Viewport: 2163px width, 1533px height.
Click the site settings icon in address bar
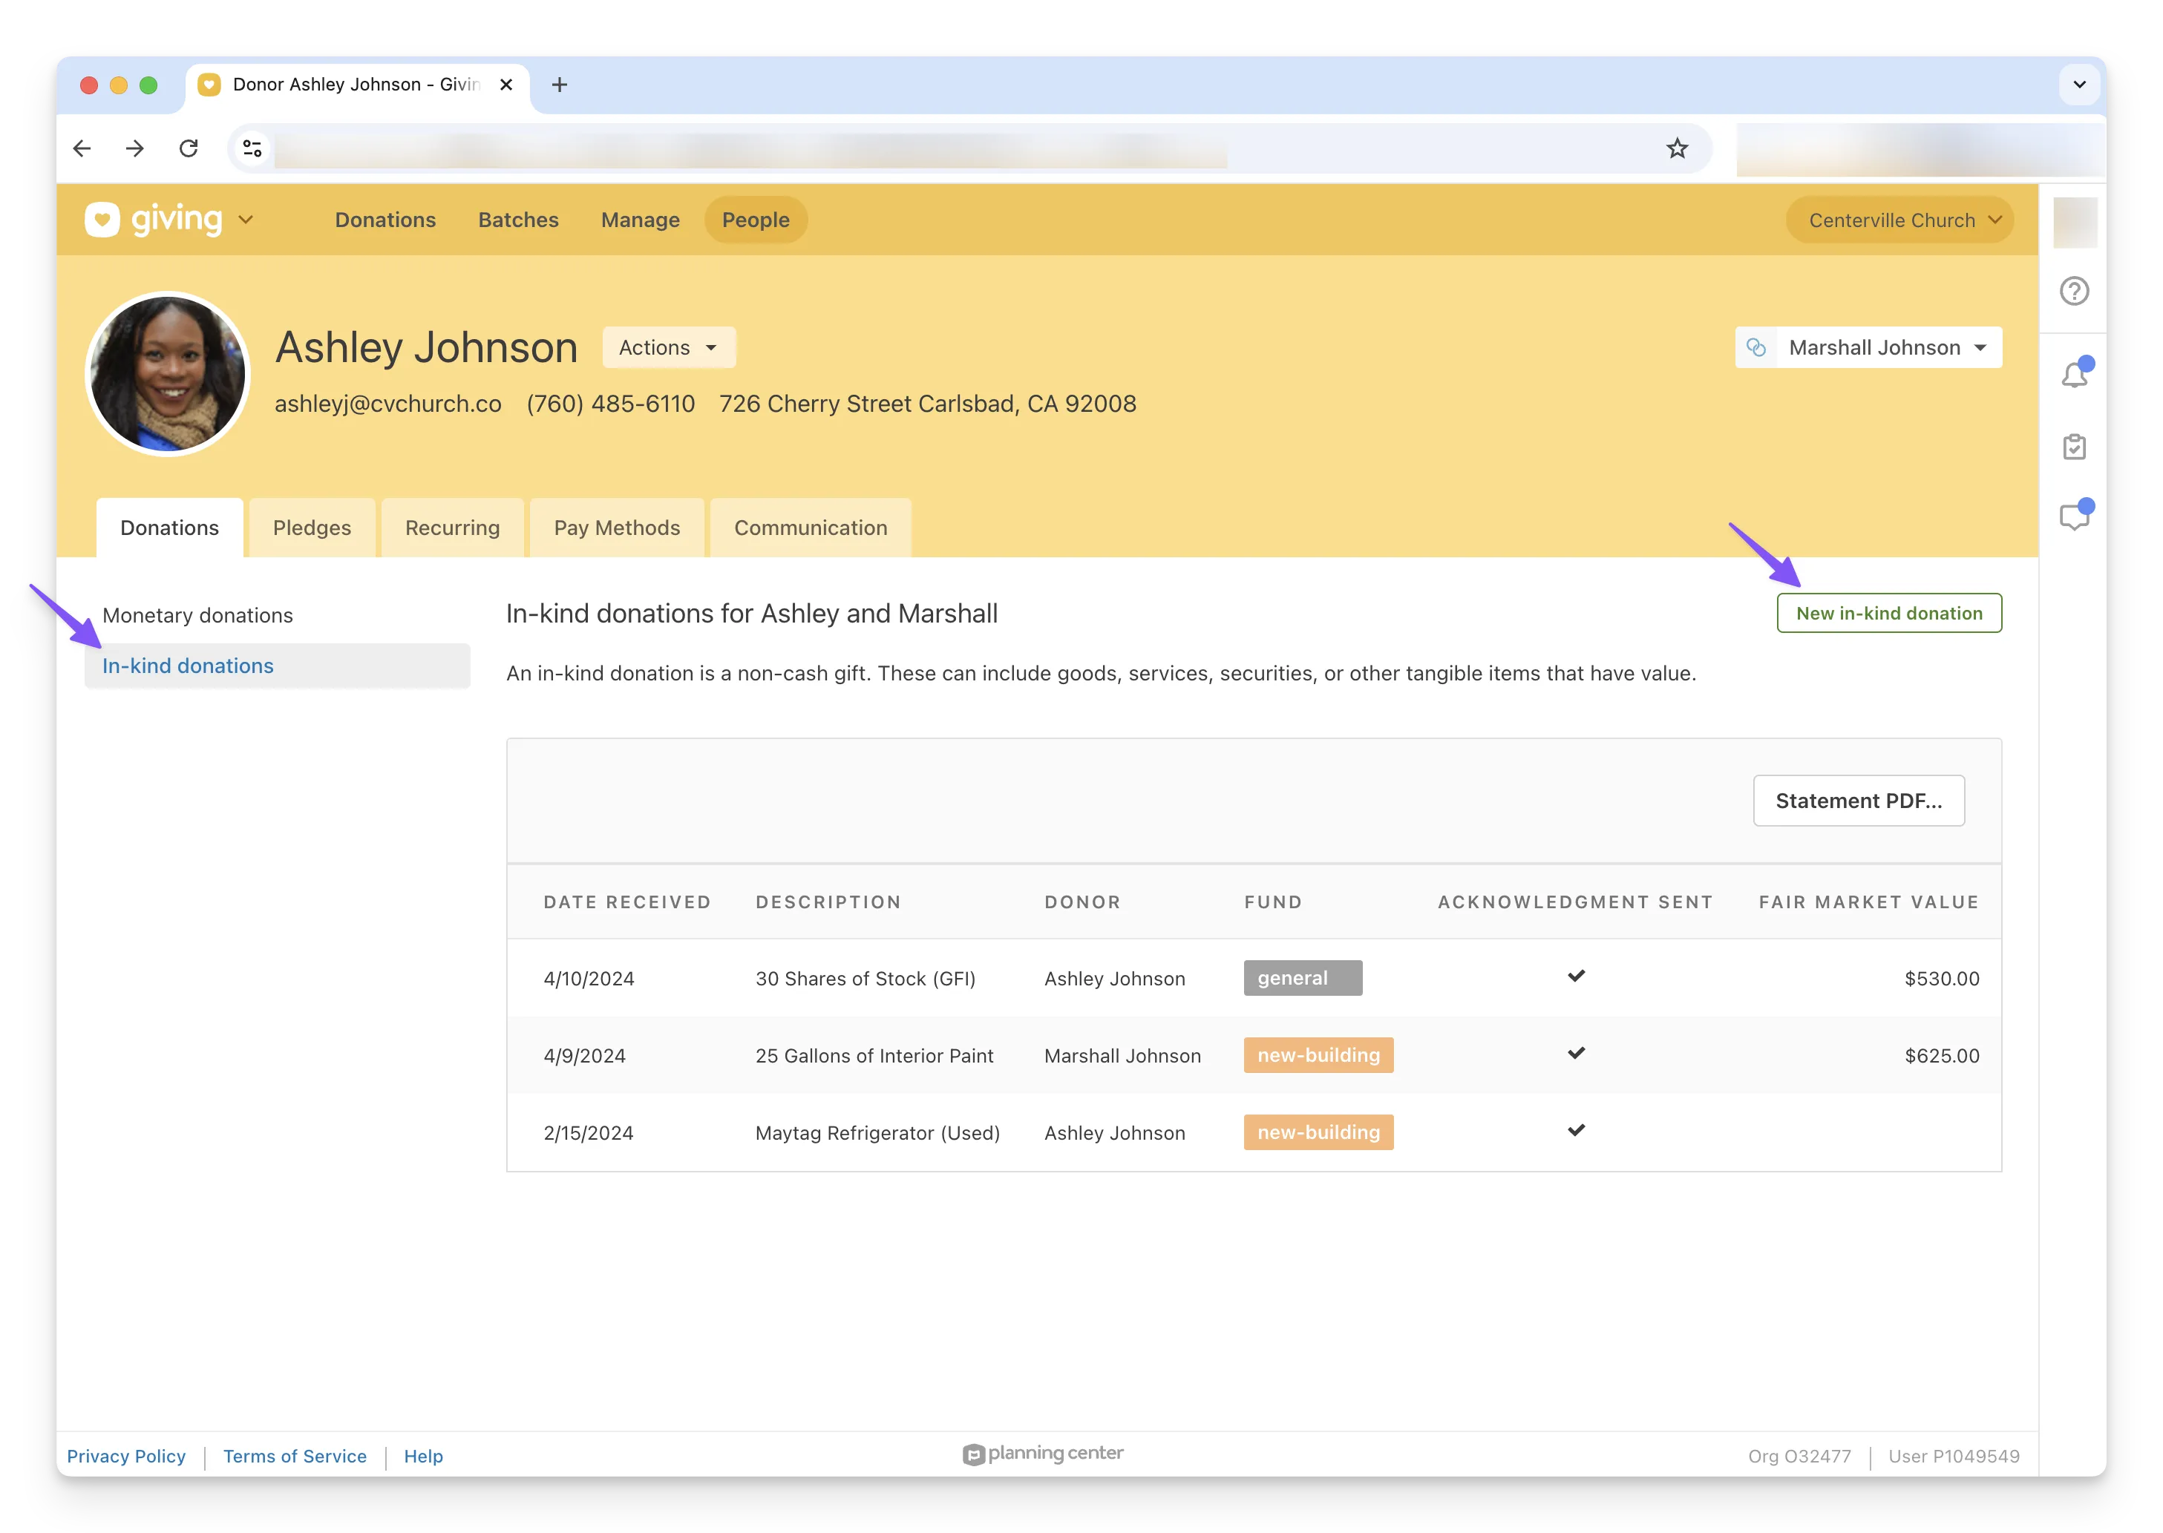pos(252,148)
